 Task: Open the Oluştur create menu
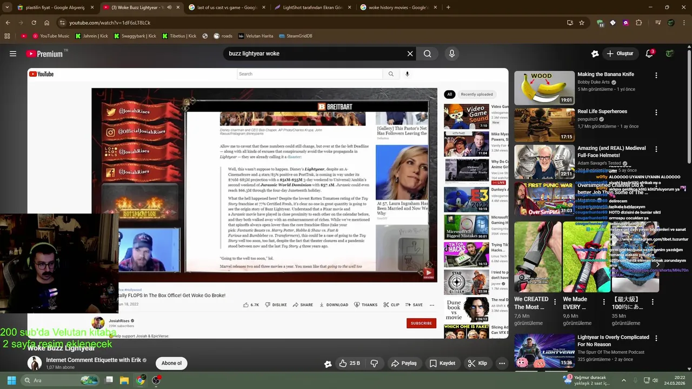pyautogui.click(x=620, y=53)
